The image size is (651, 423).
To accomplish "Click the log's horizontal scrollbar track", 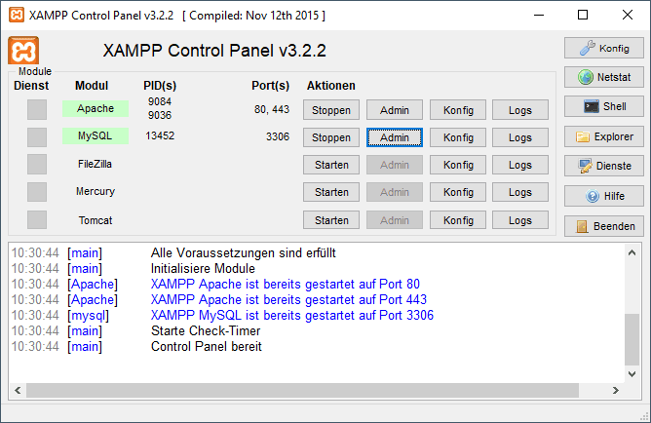I will (x=322, y=391).
